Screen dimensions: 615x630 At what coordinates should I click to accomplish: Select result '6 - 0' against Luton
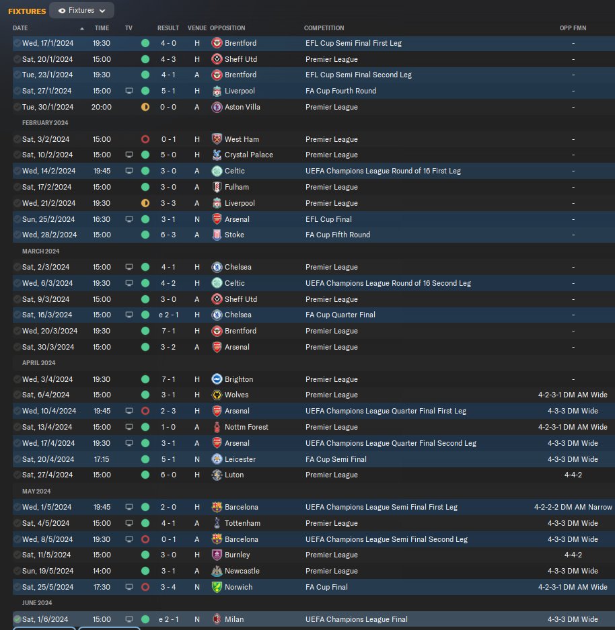click(168, 475)
